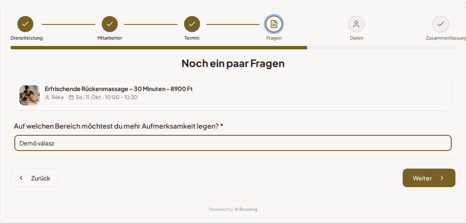Select the Mitarbeiter step checkmark icon
This screenshot has height=223, width=466.
click(110, 24)
